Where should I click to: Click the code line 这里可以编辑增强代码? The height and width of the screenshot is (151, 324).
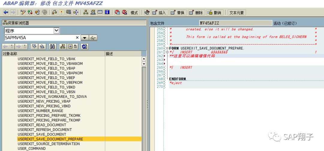(192, 56)
